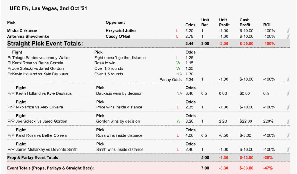Open info icon on Antonina Shevchenko row
This screenshot has height=174, width=297.
click(288, 36)
